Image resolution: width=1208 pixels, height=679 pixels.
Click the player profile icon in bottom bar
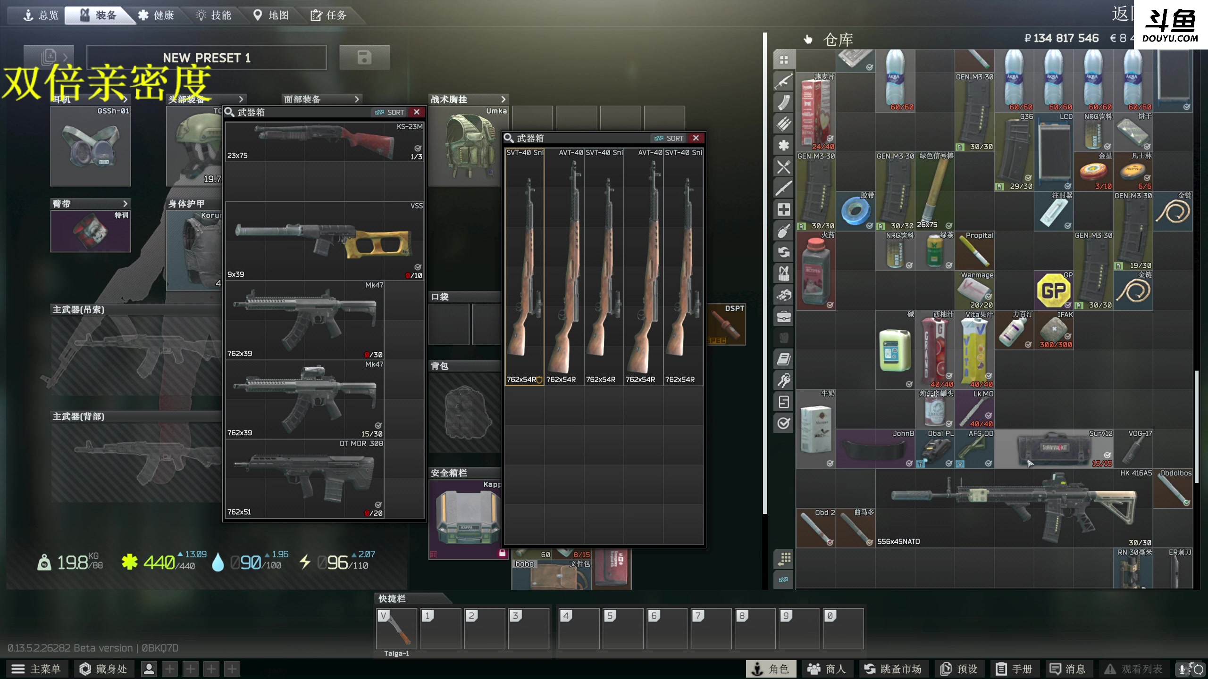point(149,669)
